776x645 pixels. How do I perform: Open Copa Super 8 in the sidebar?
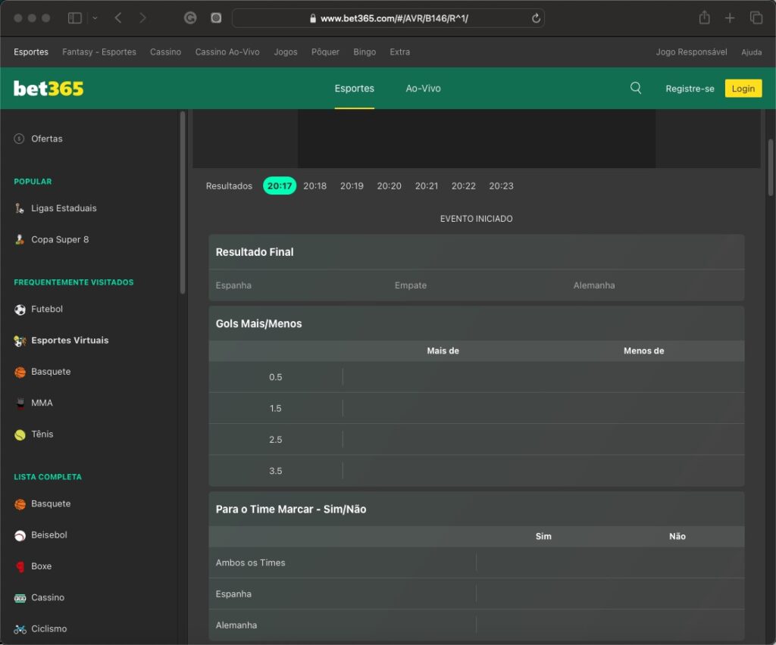[59, 240]
